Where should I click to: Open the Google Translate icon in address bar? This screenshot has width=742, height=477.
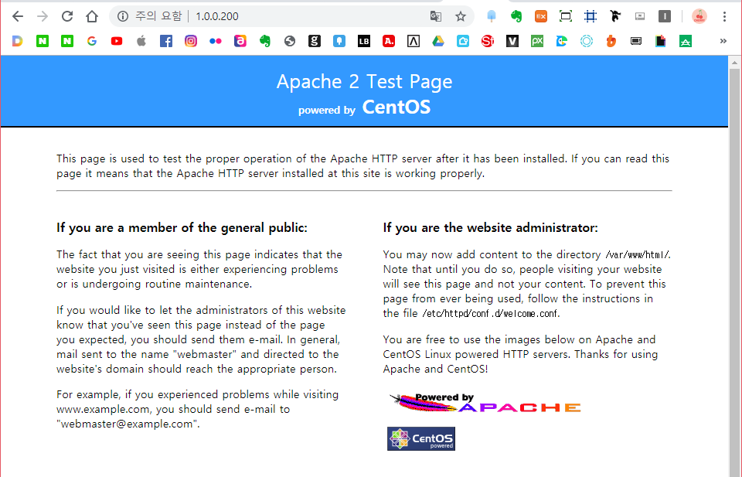[x=436, y=16]
